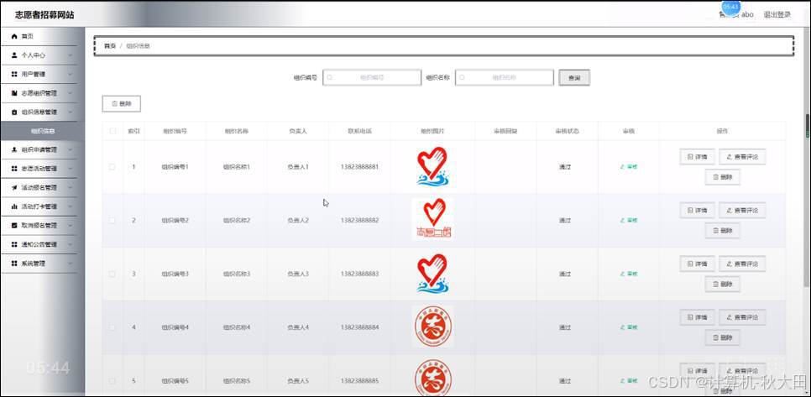Expand the 志愿活动管理 menu chevron
Screen dimensions: 811x397
[70, 169]
